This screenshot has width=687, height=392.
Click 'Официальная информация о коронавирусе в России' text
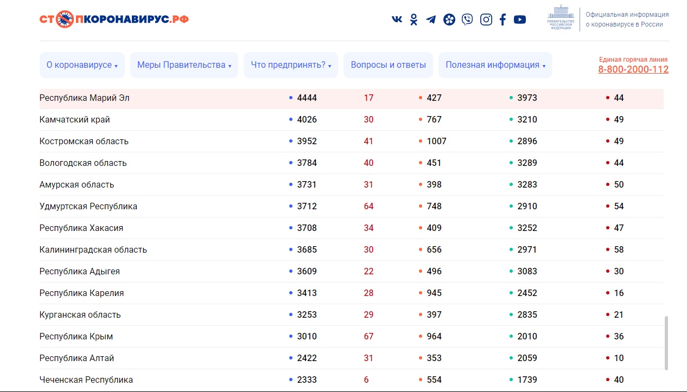coord(627,20)
